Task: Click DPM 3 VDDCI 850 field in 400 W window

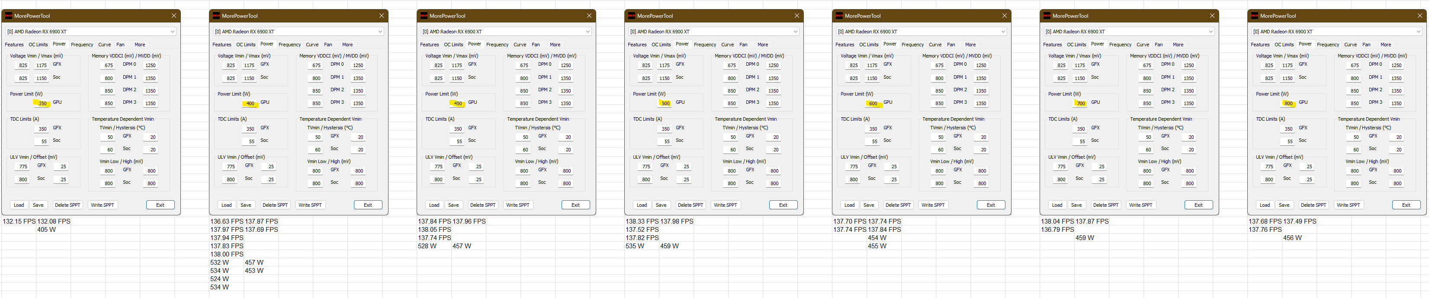Action: [x=316, y=103]
